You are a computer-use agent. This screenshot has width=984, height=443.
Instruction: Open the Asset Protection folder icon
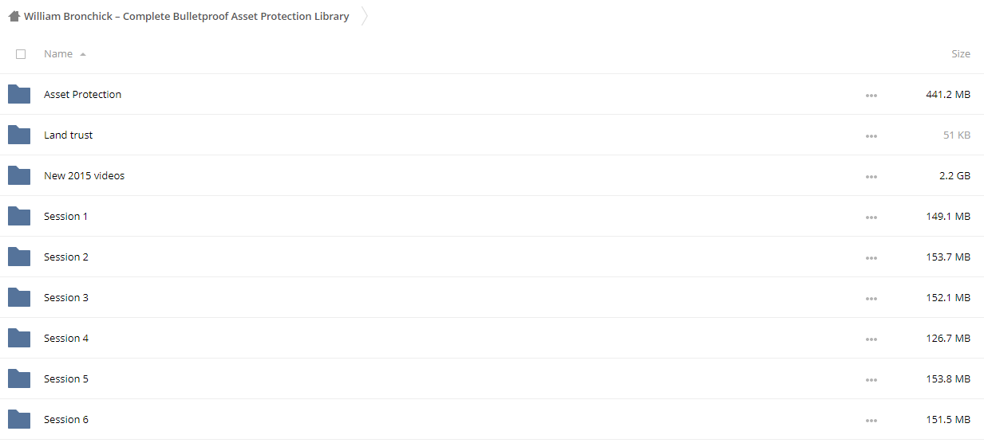[x=19, y=95]
